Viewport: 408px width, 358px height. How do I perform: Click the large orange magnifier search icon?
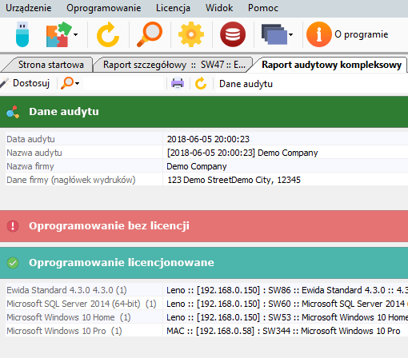tap(150, 34)
